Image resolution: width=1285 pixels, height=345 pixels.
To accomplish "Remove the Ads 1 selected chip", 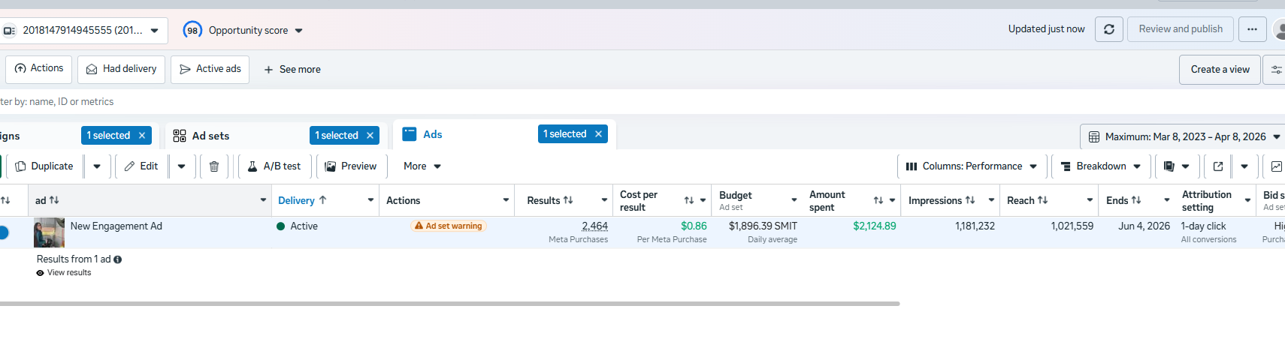I will (x=598, y=134).
